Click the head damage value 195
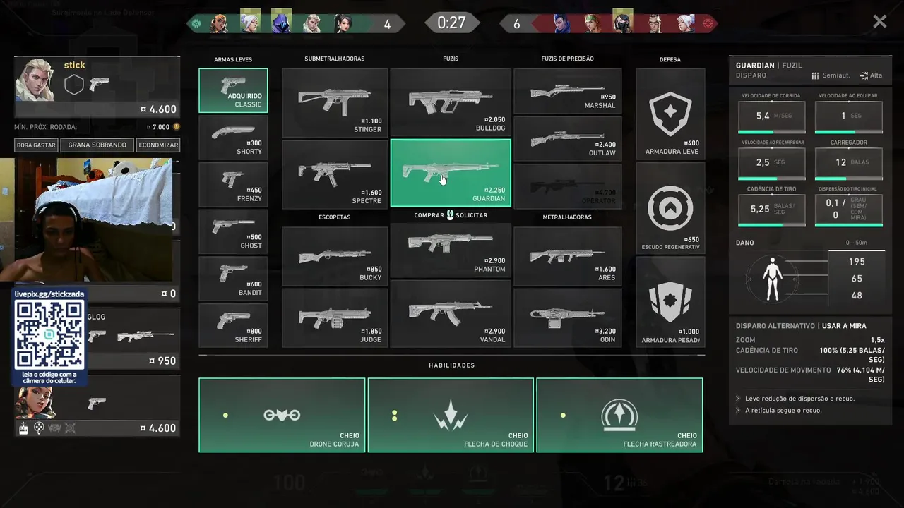The height and width of the screenshot is (508, 904). tap(857, 262)
